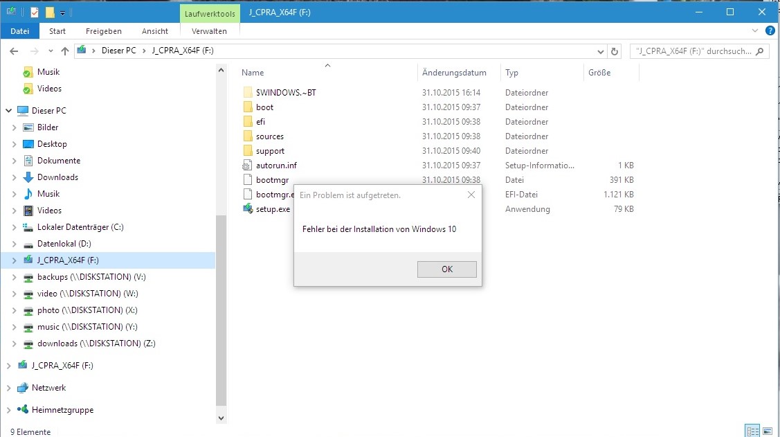The width and height of the screenshot is (780, 437).
Task: Click the search magnifier icon
Action: point(759,51)
